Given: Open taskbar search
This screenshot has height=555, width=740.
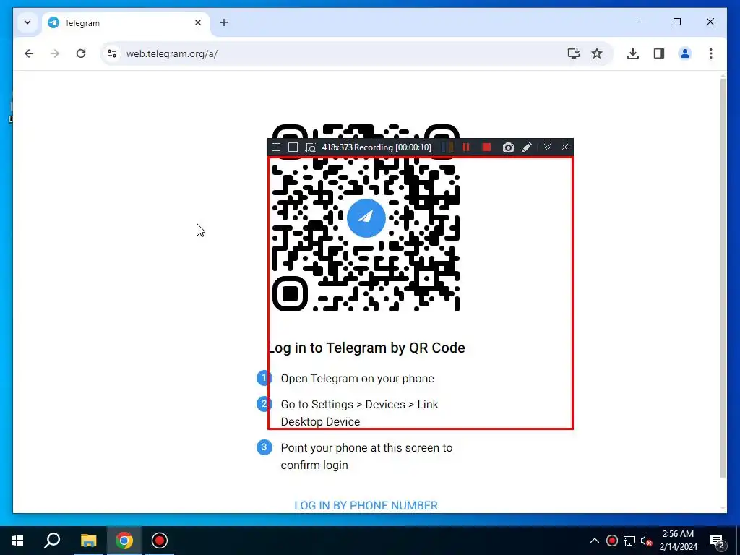Looking at the screenshot, I should [52, 541].
